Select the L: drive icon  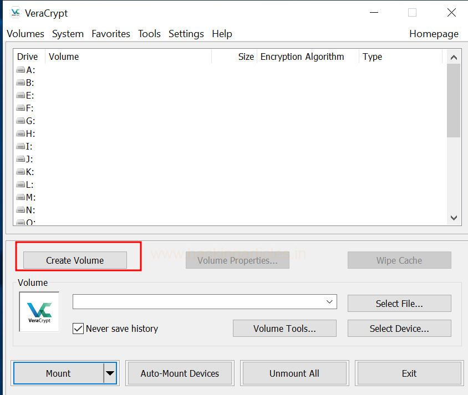(x=21, y=184)
